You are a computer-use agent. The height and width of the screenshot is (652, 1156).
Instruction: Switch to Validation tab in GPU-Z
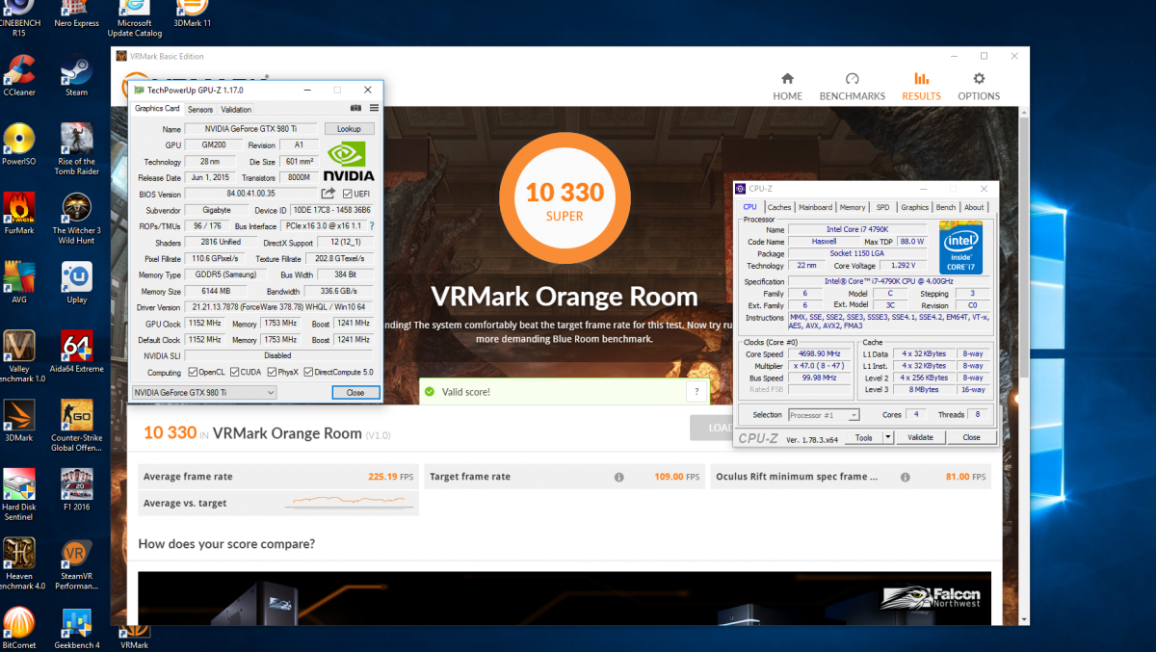pyautogui.click(x=236, y=110)
